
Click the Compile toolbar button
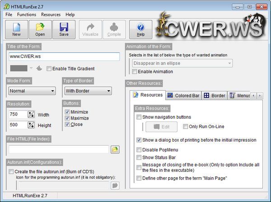tap(114, 29)
